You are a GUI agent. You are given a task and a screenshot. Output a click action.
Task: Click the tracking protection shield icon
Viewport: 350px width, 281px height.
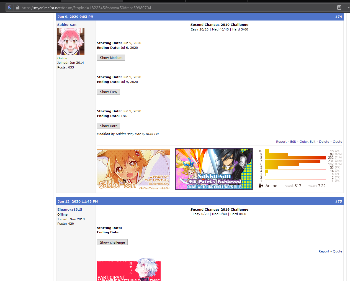[x=10, y=8]
